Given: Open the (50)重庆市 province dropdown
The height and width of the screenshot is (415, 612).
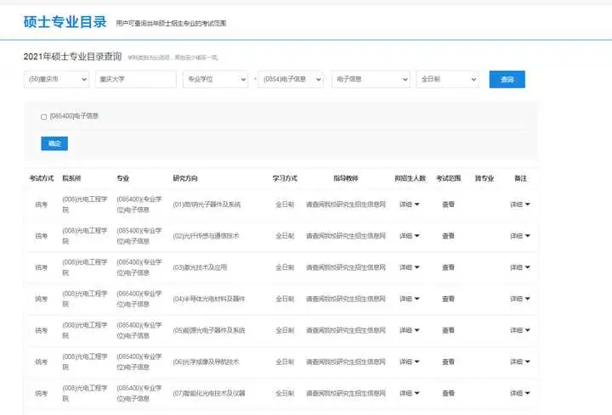Looking at the screenshot, I should (57, 79).
